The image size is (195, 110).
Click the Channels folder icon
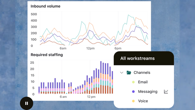(129, 72)
